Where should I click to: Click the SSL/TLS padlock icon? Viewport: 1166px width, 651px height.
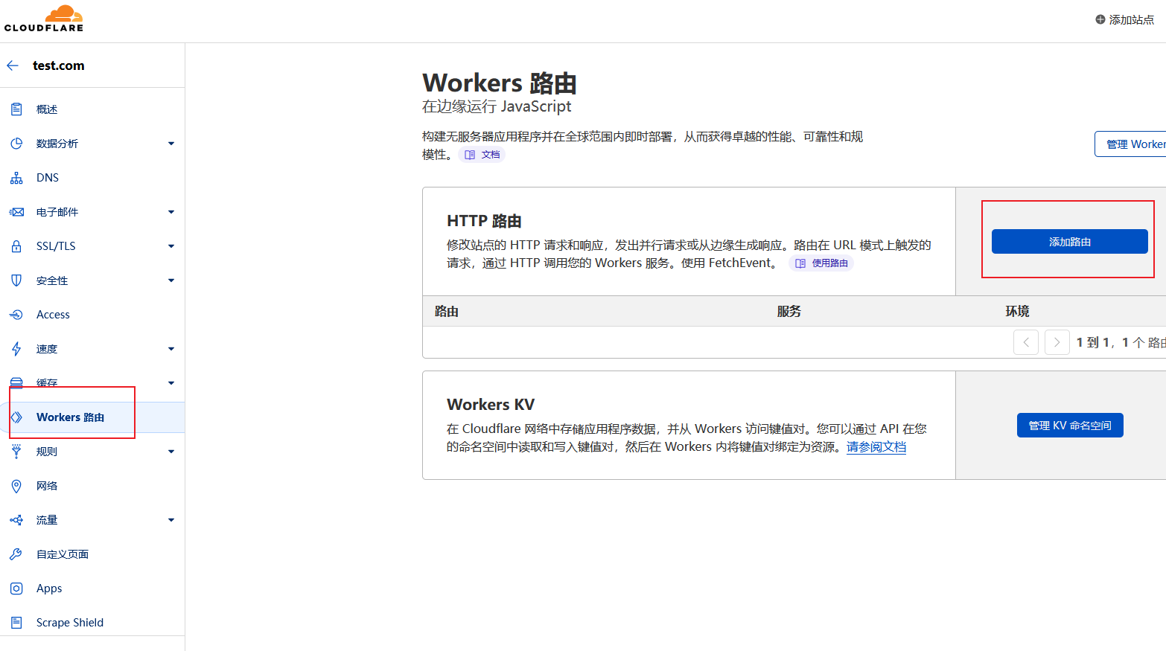click(16, 246)
